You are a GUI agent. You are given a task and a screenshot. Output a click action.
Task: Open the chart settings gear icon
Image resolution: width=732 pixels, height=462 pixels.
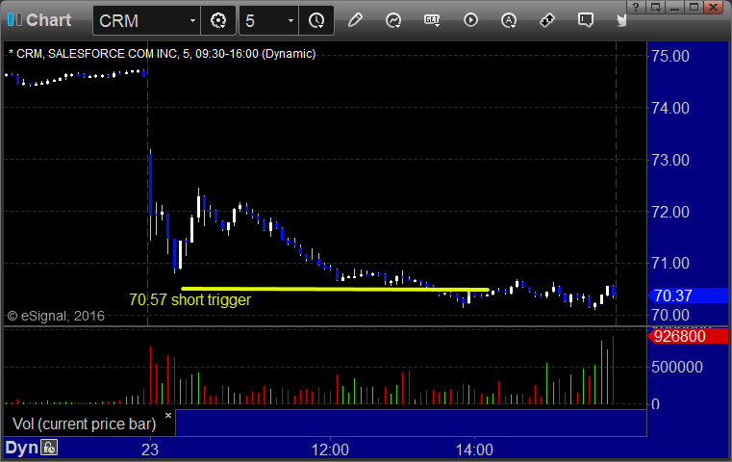point(218,20)
